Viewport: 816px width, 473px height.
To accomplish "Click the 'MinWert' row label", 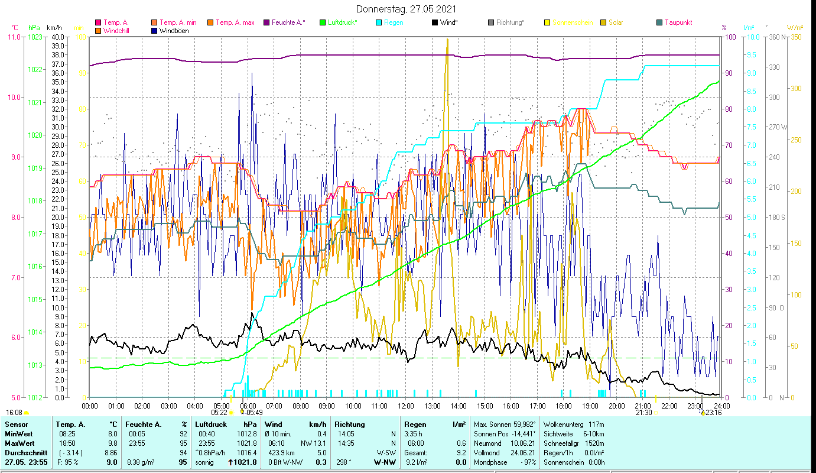I will click(18, 433).
